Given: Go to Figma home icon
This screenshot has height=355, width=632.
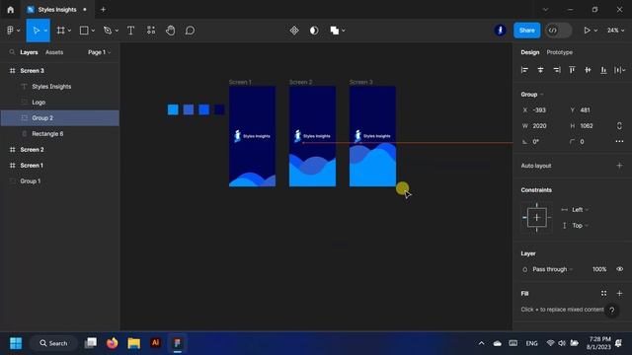Looking at the screenshot, I should pos(11,9).
